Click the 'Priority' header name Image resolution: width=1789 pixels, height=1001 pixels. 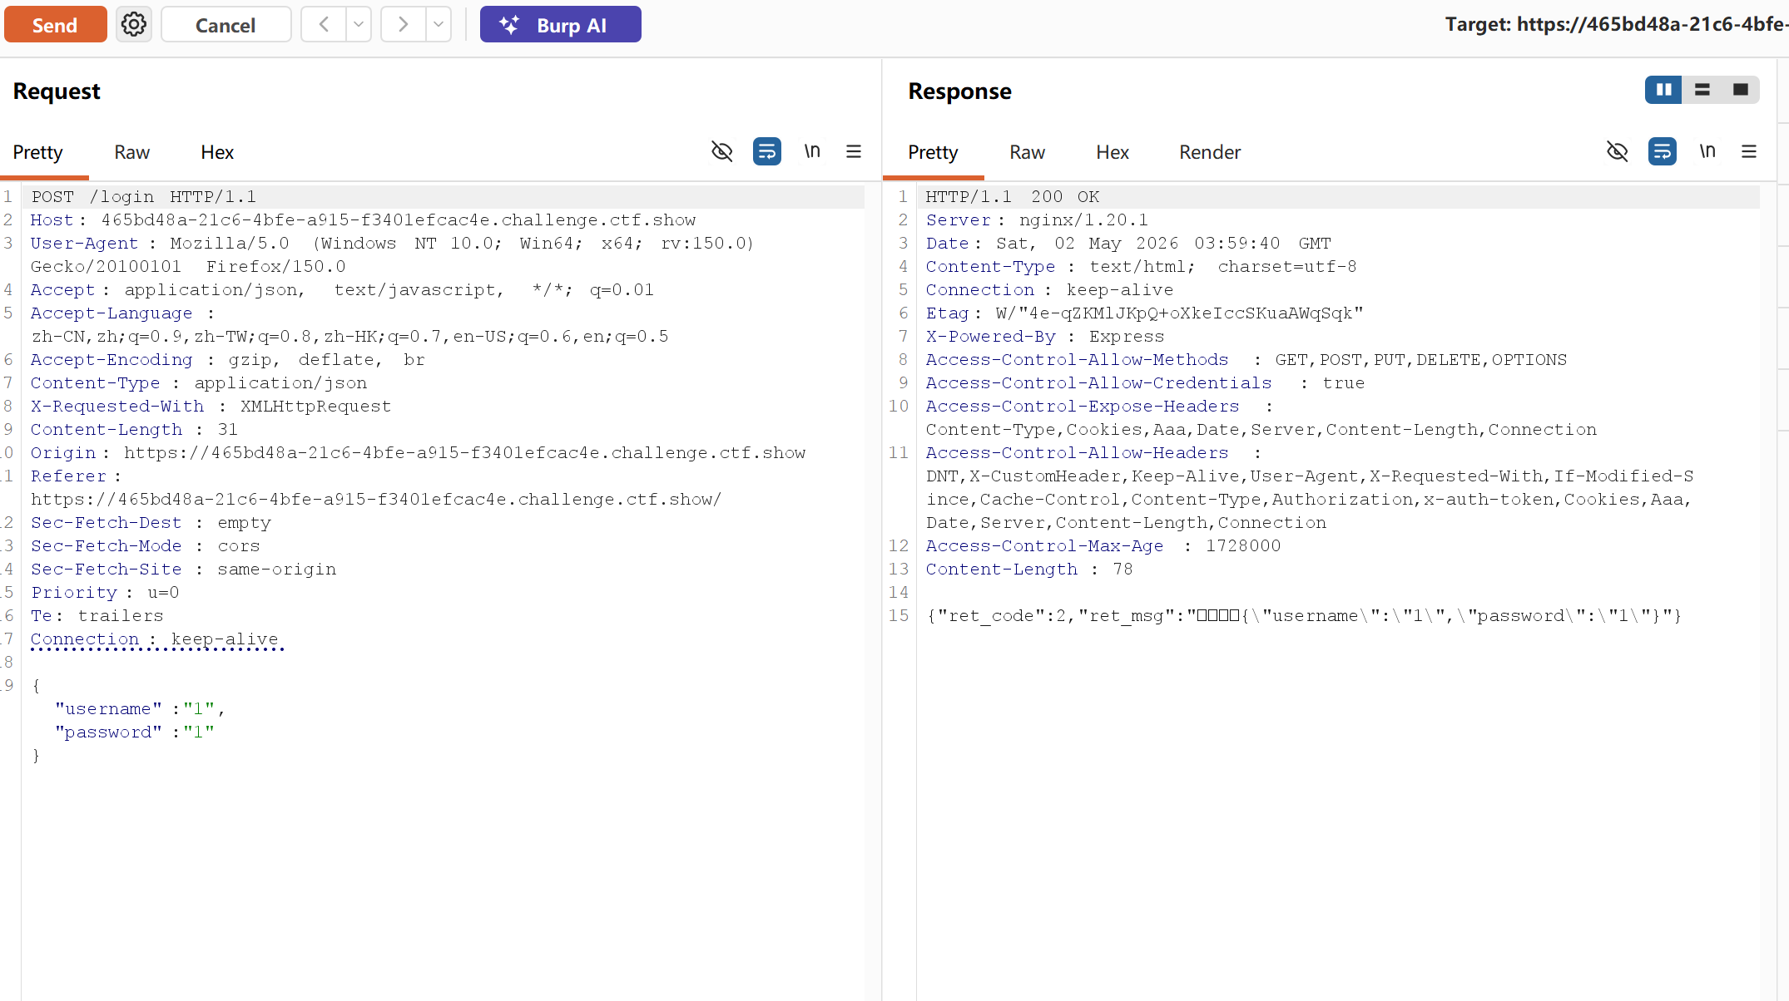coord(74,593)
